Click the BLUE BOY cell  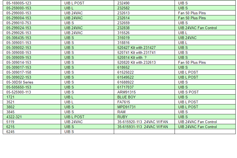(x=126, y=97)
